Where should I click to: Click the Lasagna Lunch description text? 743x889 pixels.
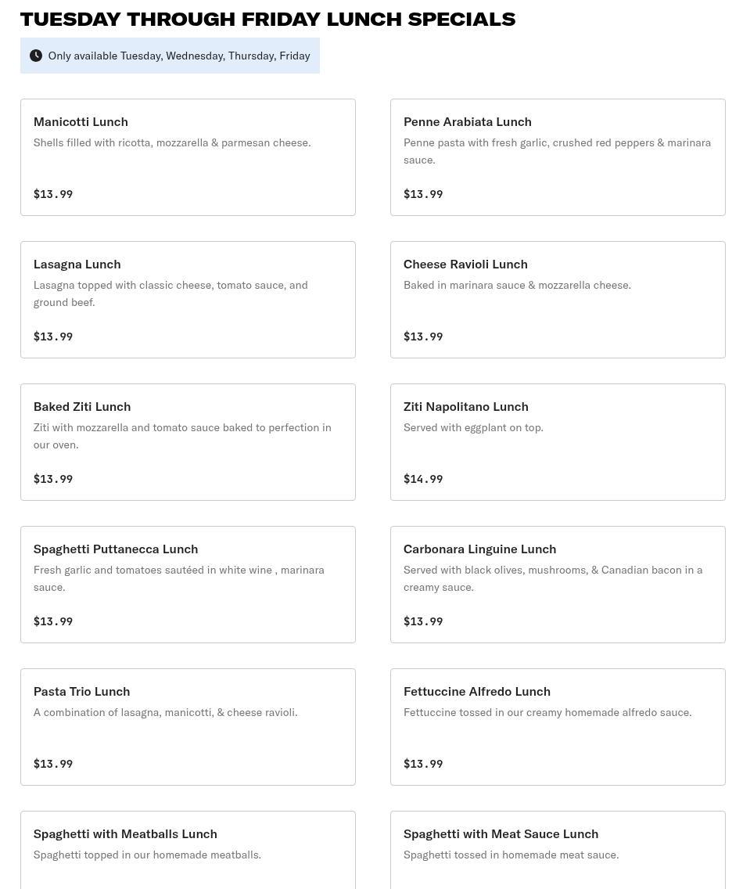click(170, 293)
